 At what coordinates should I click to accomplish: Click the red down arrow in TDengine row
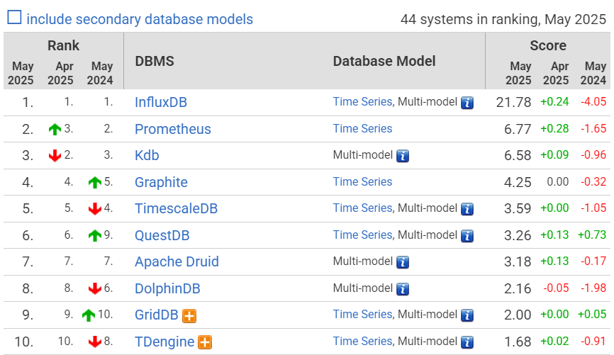coord(95,342)
